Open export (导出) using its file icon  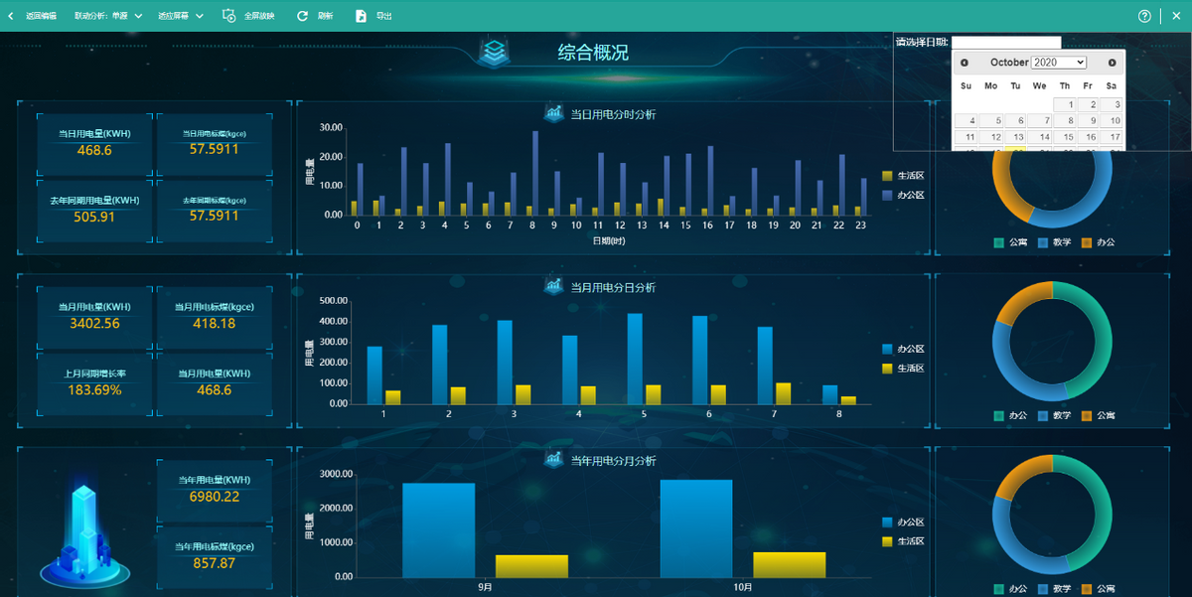pyautogui.click(x=361, y=16)
